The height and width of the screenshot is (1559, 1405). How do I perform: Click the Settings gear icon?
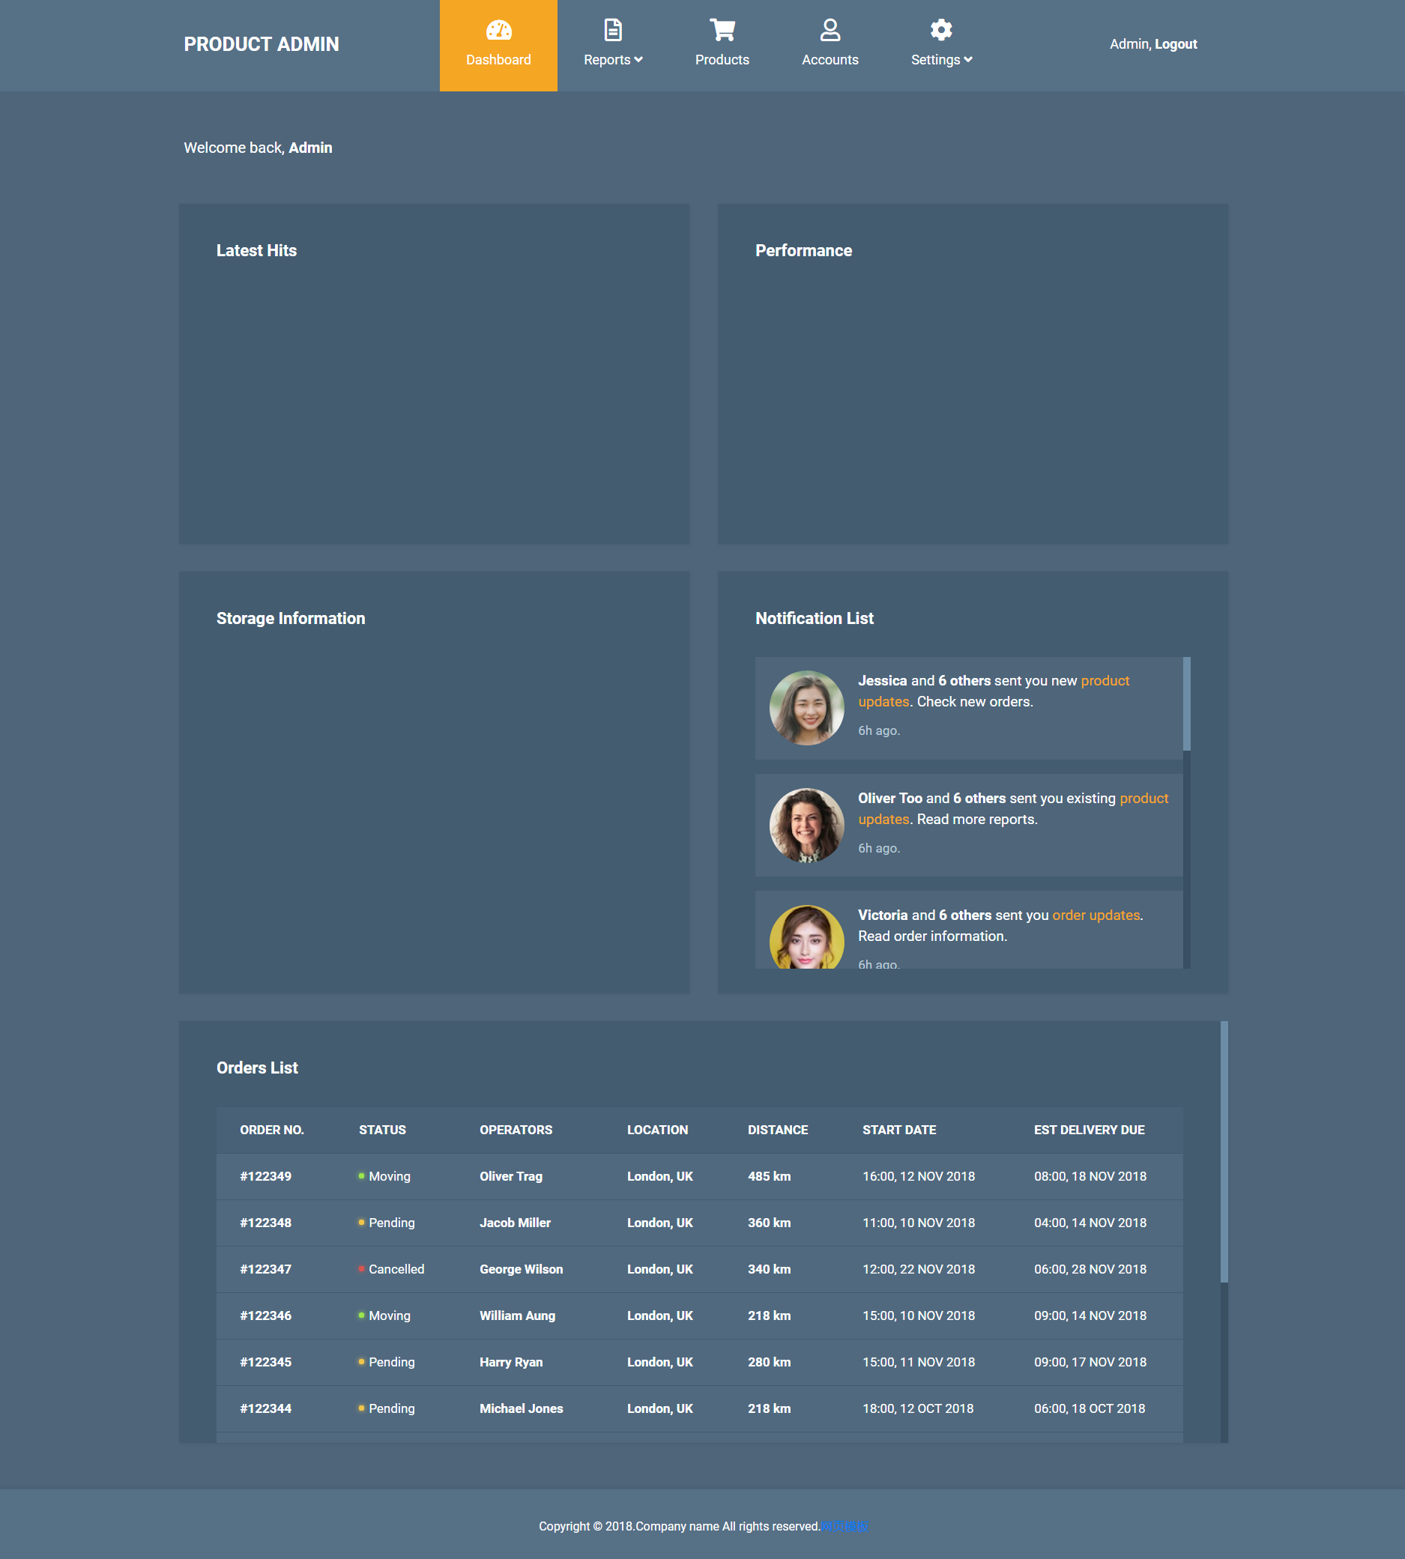coord(940,30)
